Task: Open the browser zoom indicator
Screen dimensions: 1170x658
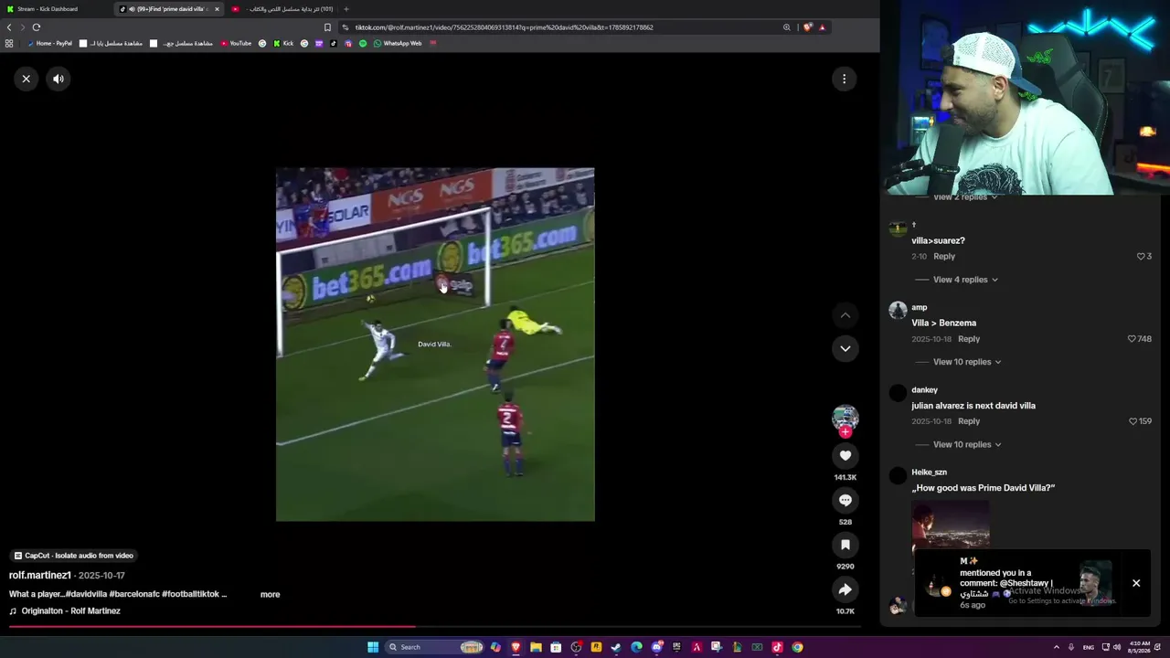Action: 786,27
